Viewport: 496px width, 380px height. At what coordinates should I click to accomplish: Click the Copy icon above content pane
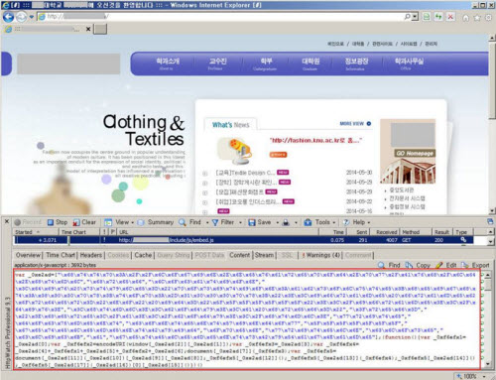coord(409,265)
